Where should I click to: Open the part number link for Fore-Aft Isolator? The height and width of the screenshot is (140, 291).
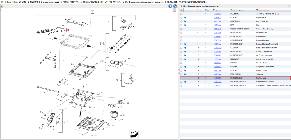pyautogui.click(x=217, y=40)
